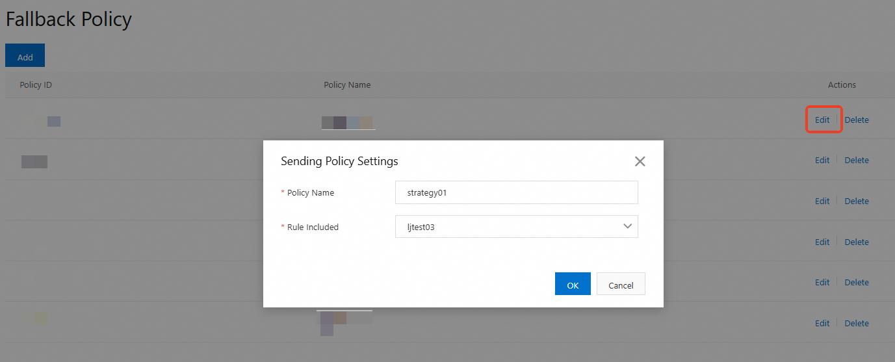Confirm the dialog with the OK button
This screenshot has height=362, width=895.
point(573,285)
